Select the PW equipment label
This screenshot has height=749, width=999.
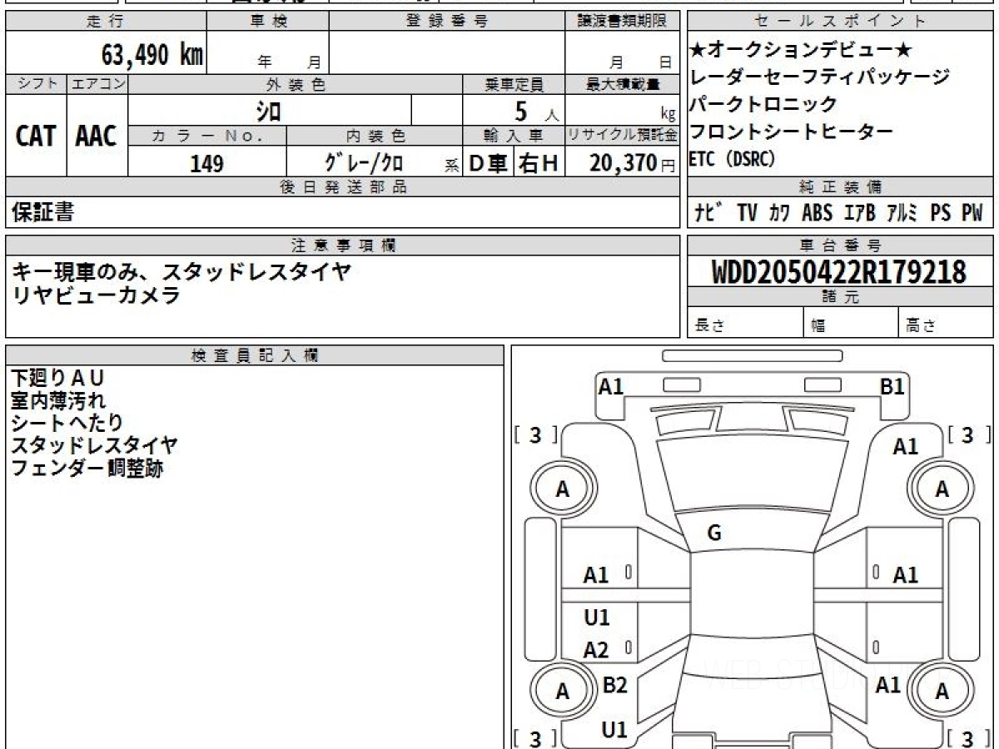click(972, 213)
